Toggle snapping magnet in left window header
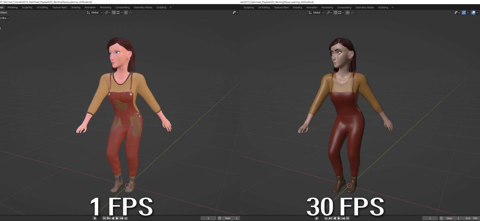Screen dimensions: 480x221 (114, 12)
